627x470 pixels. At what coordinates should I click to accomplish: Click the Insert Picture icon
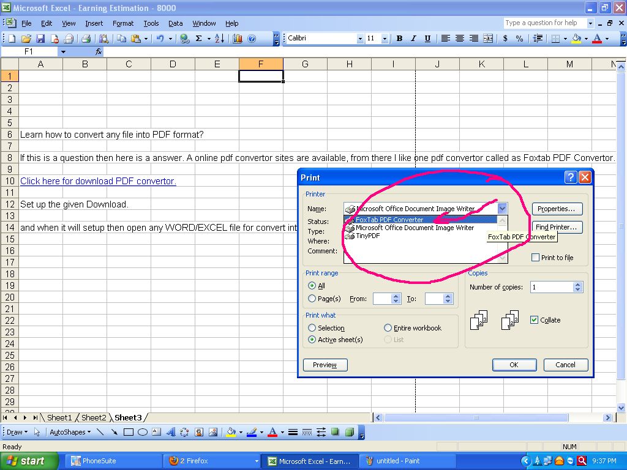click(214, 432)
